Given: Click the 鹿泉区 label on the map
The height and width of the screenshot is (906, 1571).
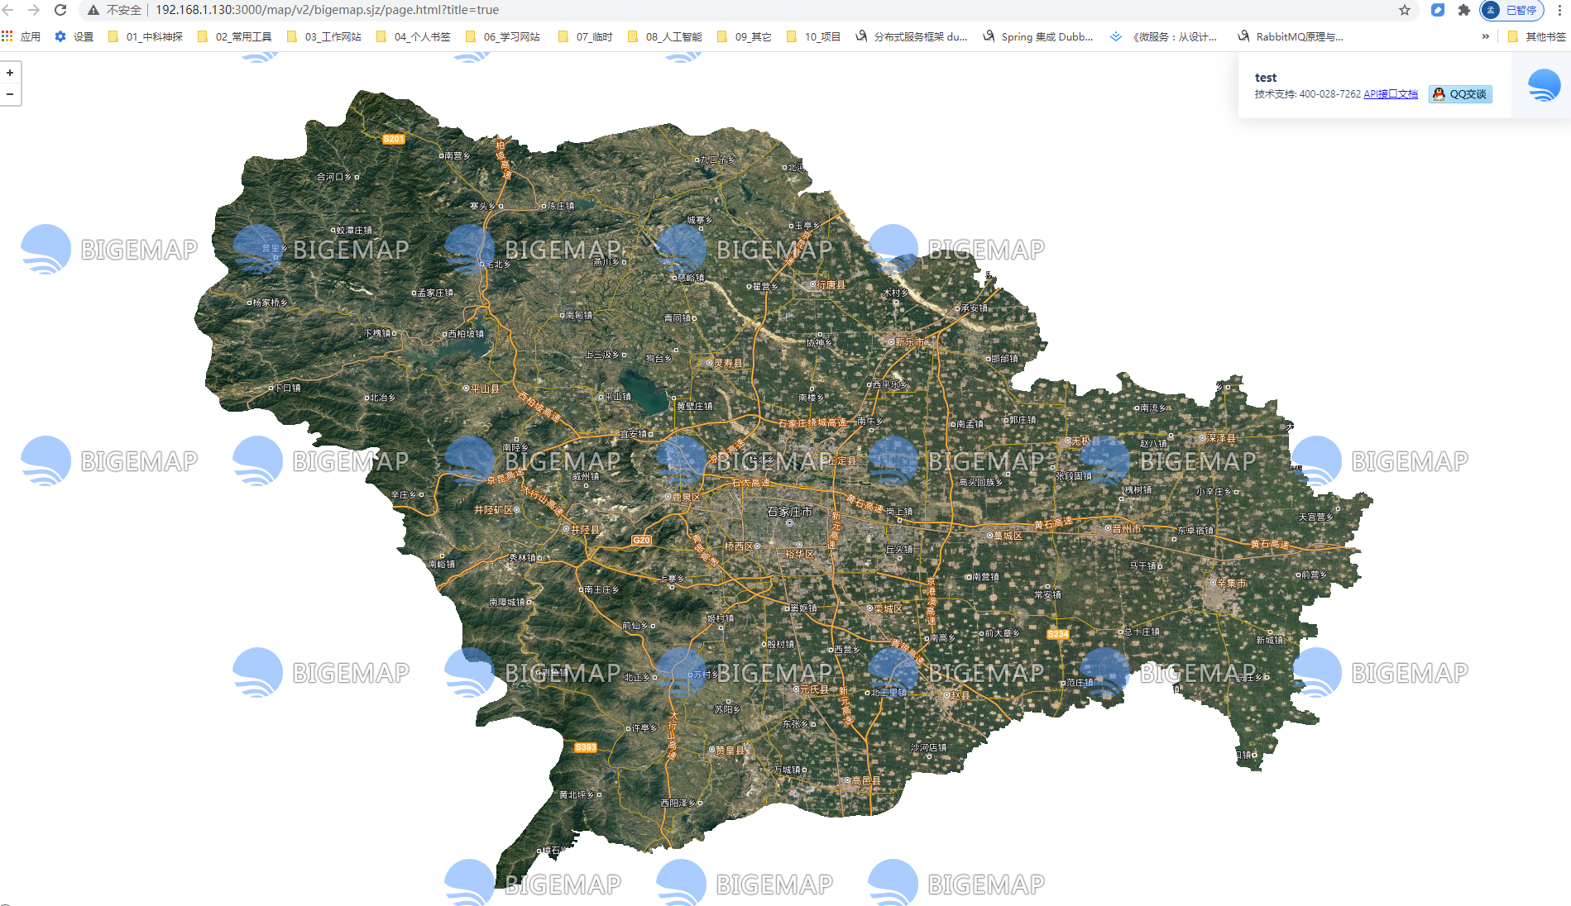Looking at the screenshot, I should pos(686,498).
